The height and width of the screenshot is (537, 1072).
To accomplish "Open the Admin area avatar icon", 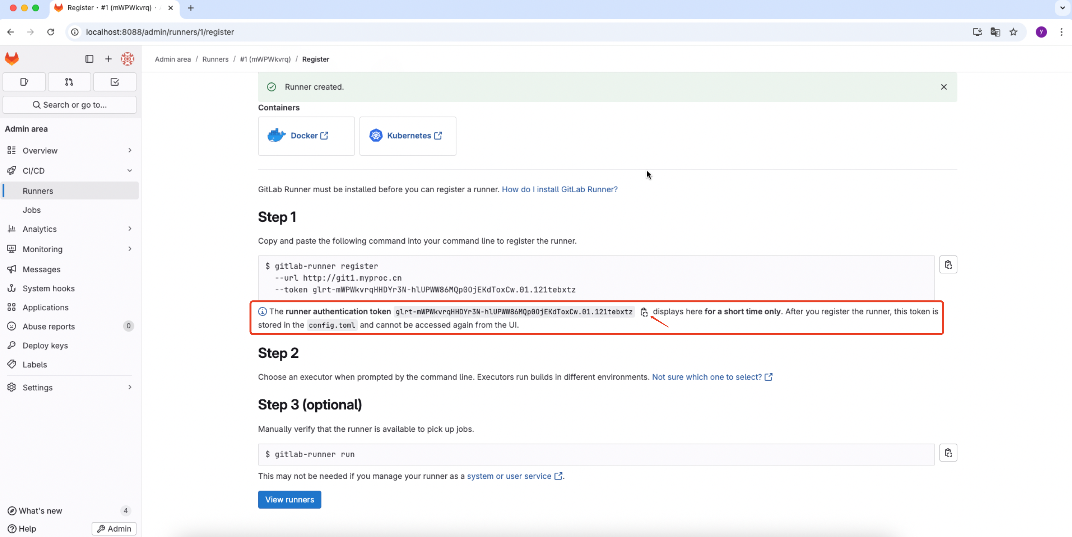I will click(x=127, y=59).
